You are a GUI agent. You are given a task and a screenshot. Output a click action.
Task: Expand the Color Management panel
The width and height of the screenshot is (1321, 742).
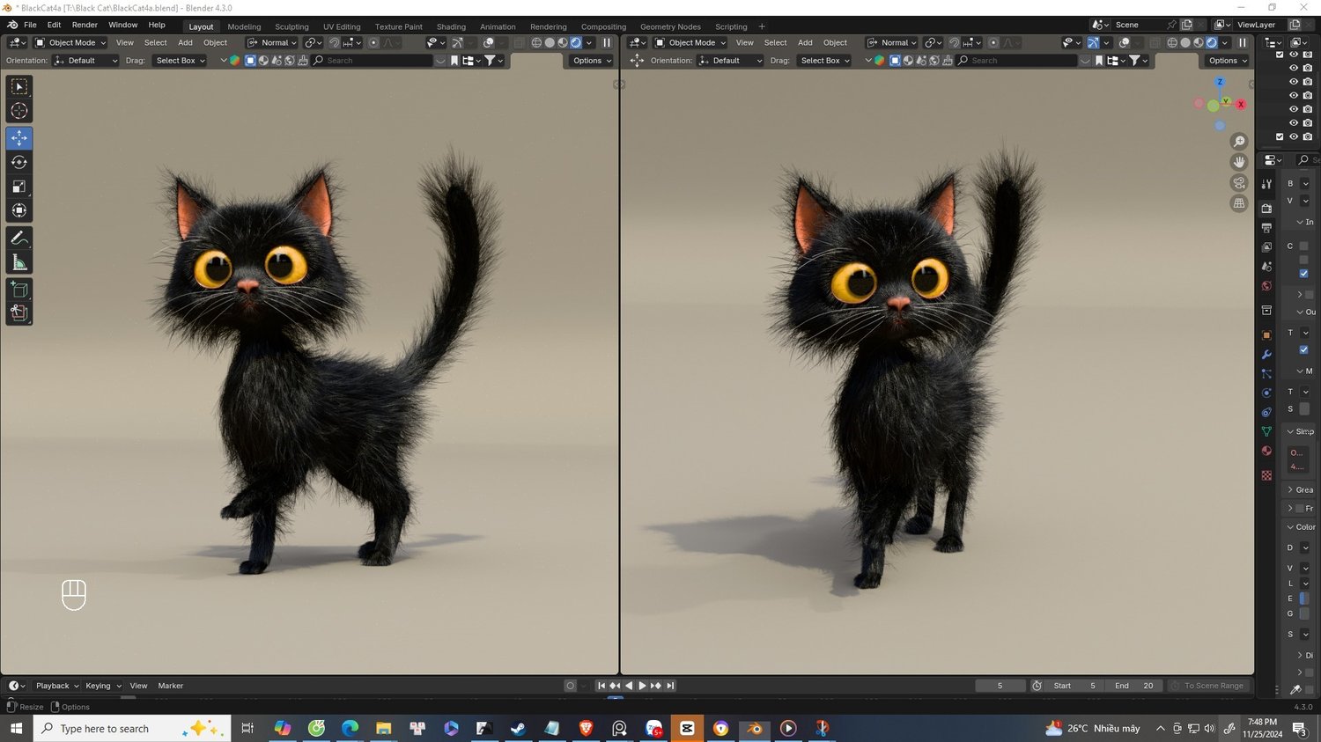pos(1301,527)
